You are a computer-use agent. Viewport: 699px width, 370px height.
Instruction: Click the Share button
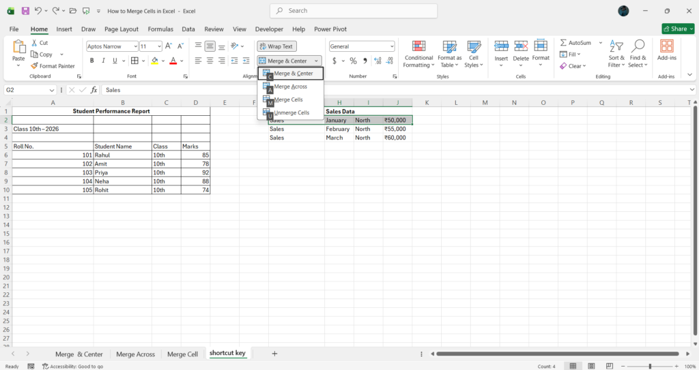(678, 29)
